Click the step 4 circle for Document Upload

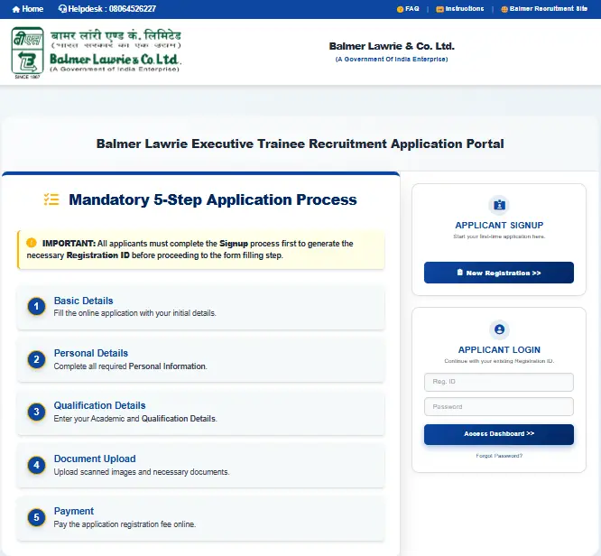pyautogui.click(x=36, y=465)
